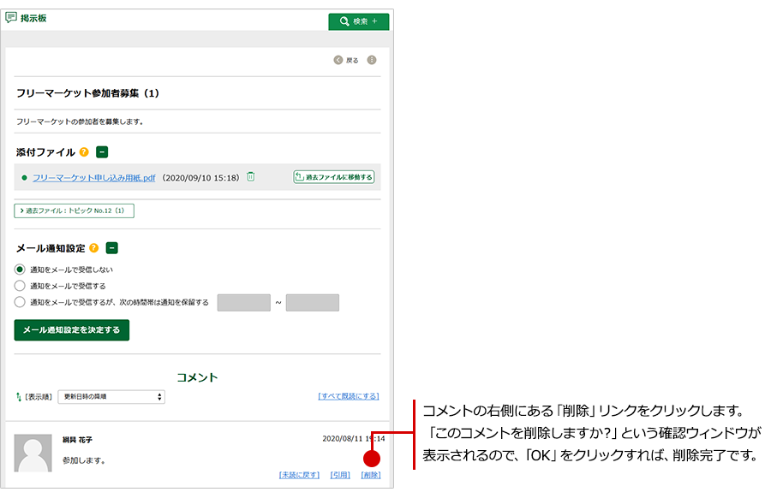Expand 過去ファイル：トピック No.12 list
The height and width of the screenshot is (498, 771).
(x=75, y=210)
